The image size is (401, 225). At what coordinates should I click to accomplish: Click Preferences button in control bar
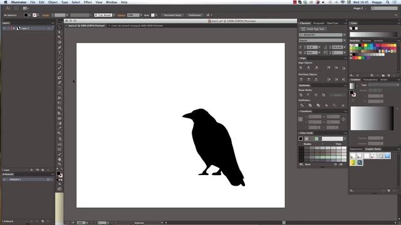pos(195,15)
